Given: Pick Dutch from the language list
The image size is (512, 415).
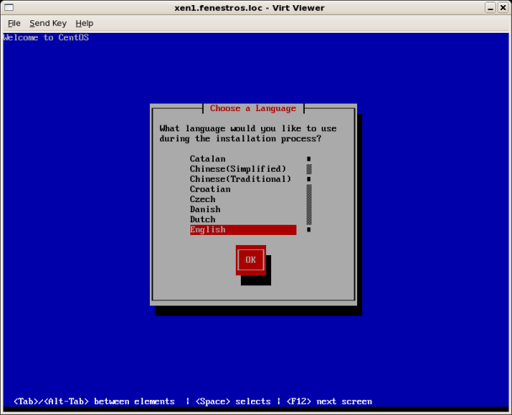Looking at the screenshot, I should pyautogui.click(x=202, y=220).
